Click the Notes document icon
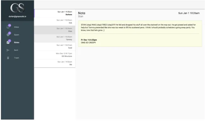Image resolution: width=205 pixels, height=121 pixels. click(x=8, y=42)
